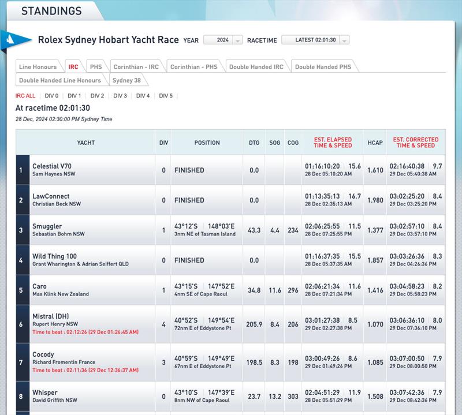
Task: Select the IRC tab
Action: coord(73,67)
